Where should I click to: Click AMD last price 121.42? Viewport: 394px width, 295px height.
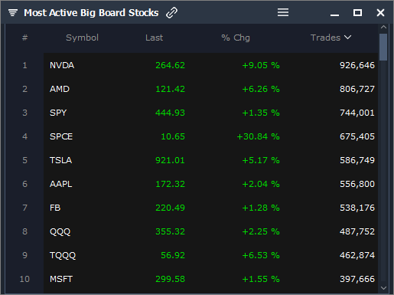click(x=170, y=89)
